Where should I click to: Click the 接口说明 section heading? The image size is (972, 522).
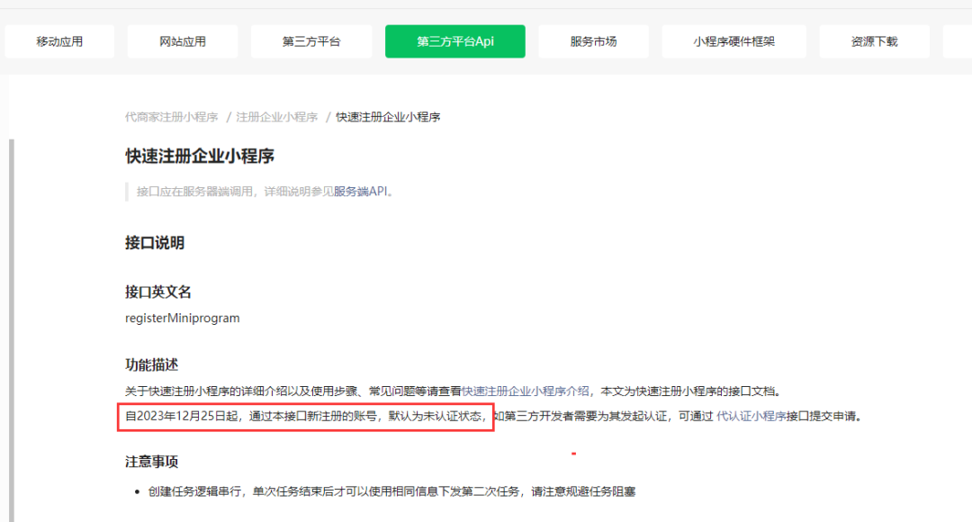[x=154, y=243]
